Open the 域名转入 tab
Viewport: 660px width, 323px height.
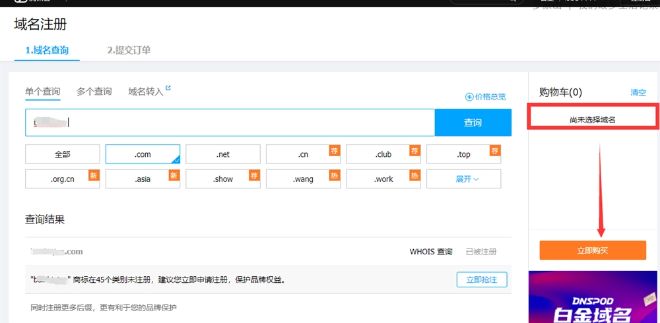(145, 92)
